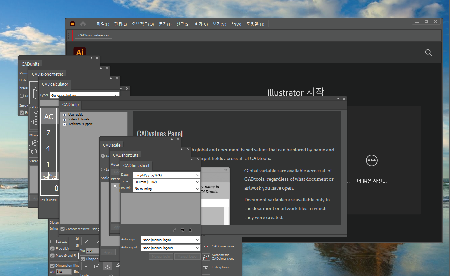Switch to the CADtimesheet tab

tap(136, 166)
